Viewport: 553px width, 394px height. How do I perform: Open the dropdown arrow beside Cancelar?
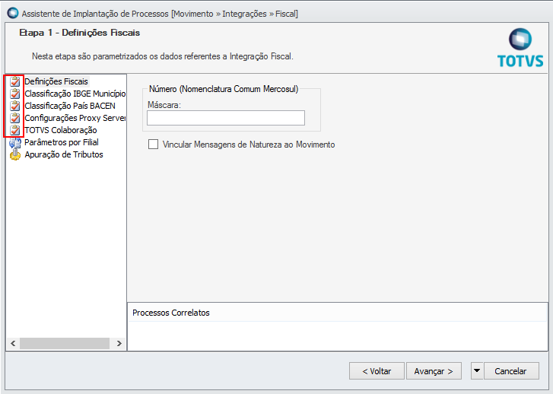tap(477, 370)
